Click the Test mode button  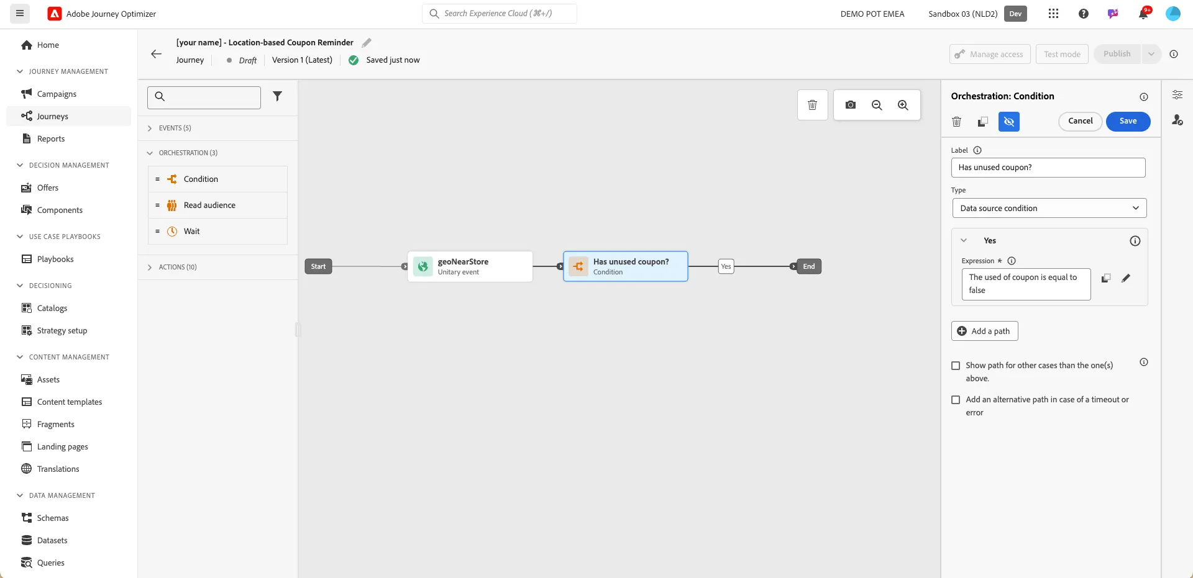pos(1062,54)
